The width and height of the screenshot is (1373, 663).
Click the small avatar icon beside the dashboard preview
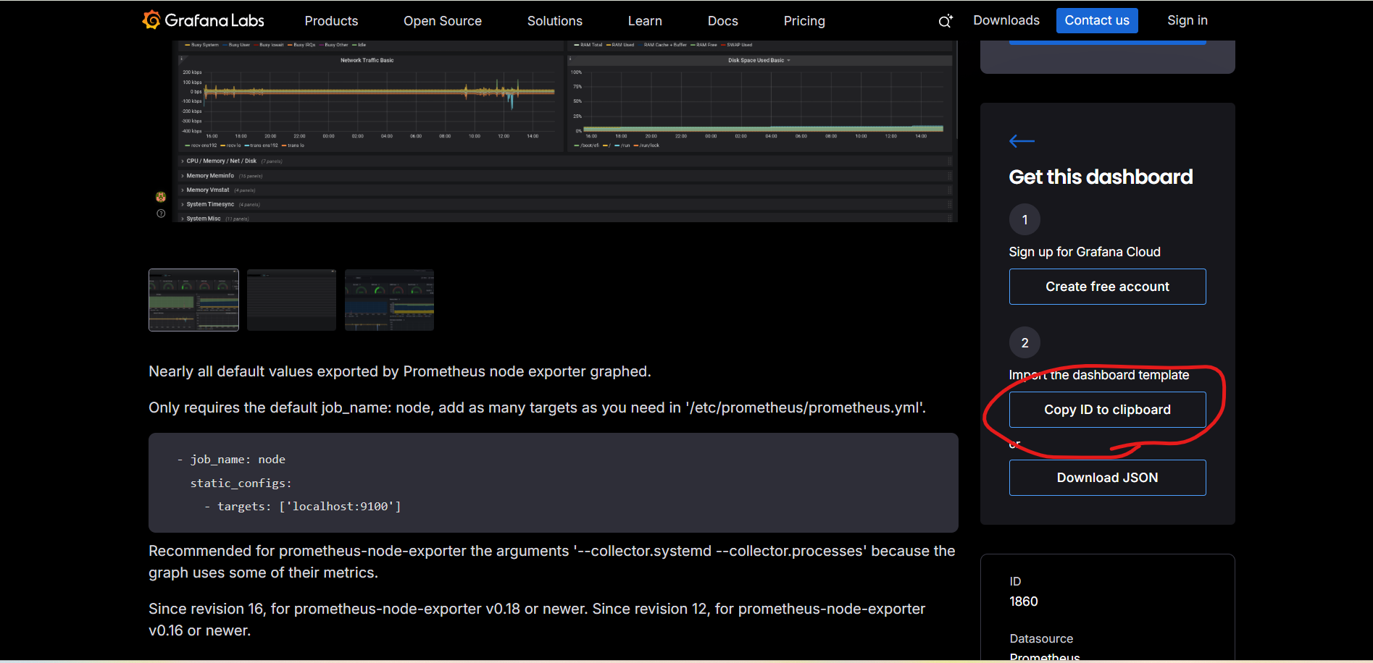161,197
